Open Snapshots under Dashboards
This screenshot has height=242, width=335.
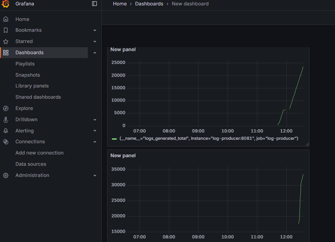(27, 75)
